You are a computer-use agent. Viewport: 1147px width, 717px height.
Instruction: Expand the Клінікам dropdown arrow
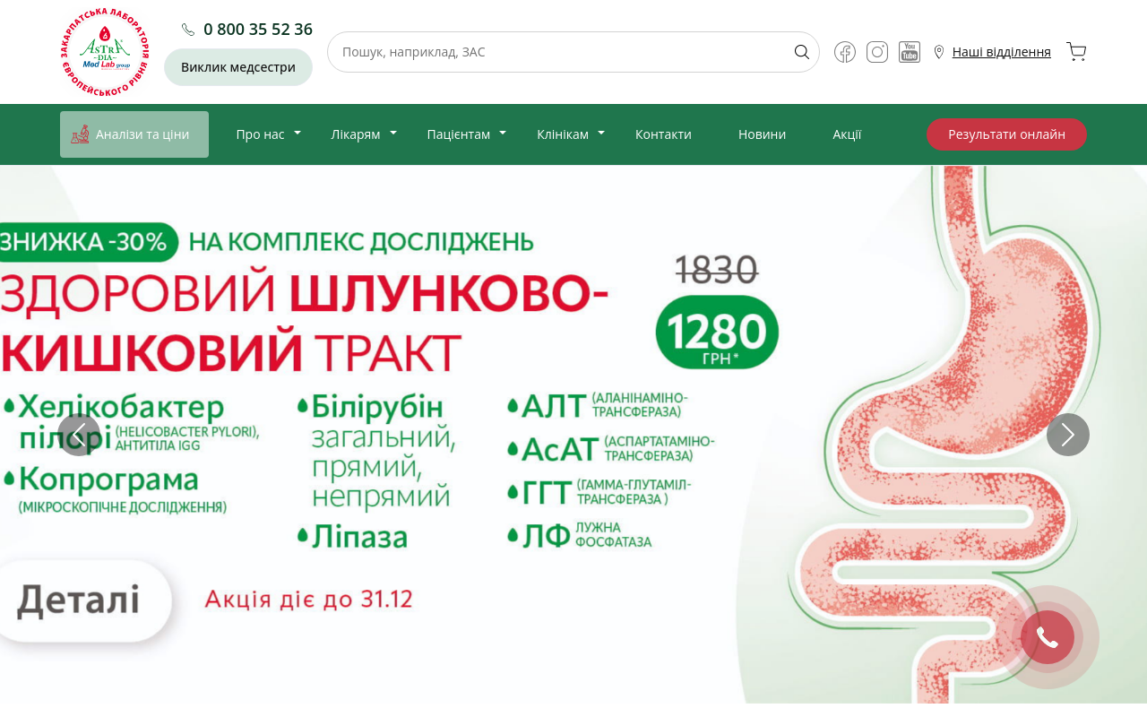pyautogui.click(x=601, y=133)
